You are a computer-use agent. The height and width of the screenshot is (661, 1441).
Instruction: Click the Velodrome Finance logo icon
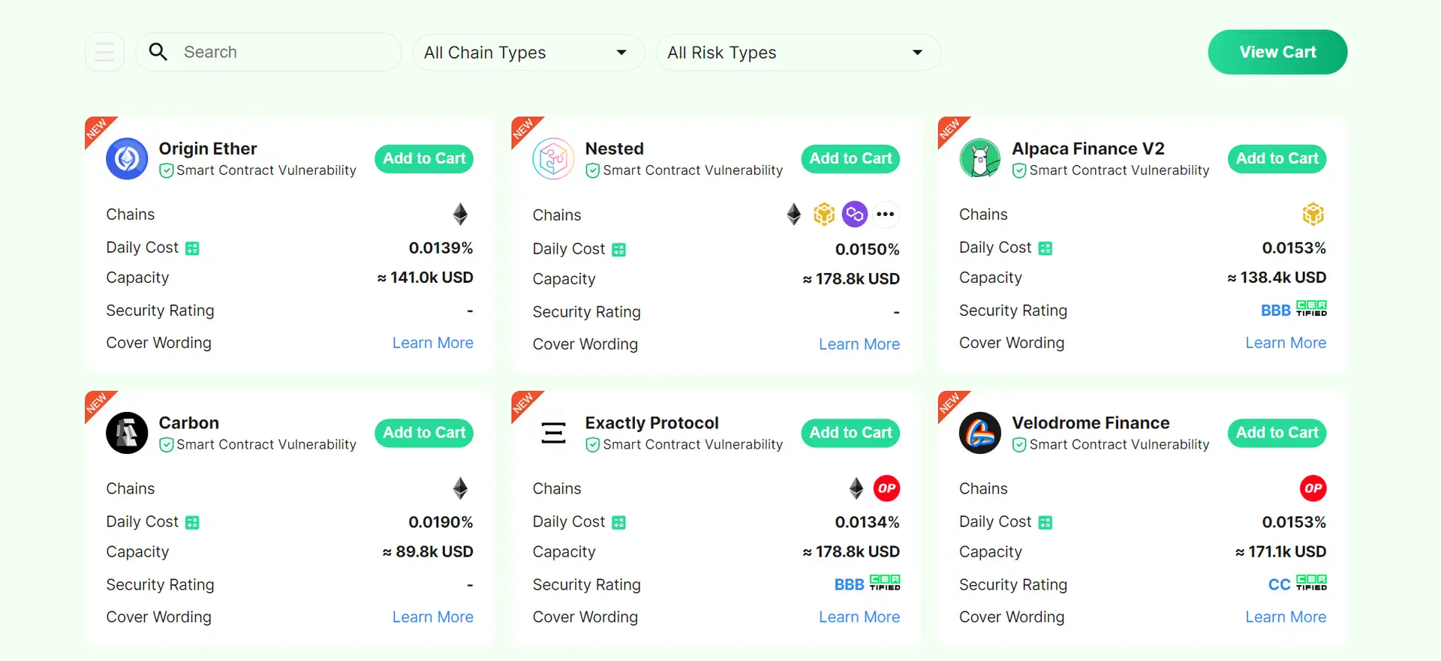(x=979, y=433)
